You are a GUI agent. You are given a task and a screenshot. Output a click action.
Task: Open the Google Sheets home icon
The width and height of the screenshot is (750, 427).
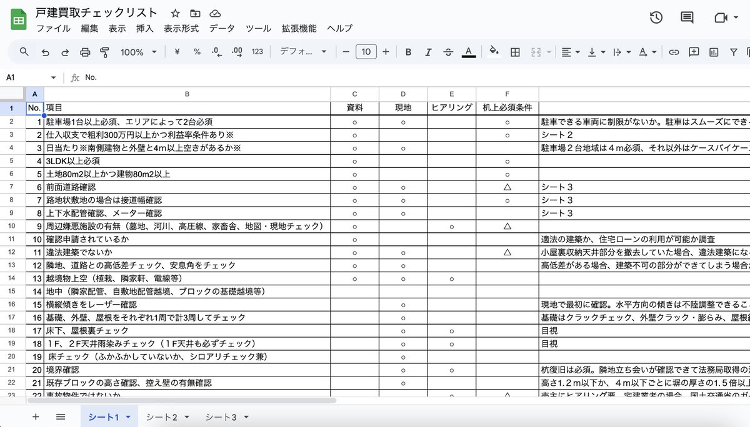coord(19,21)
